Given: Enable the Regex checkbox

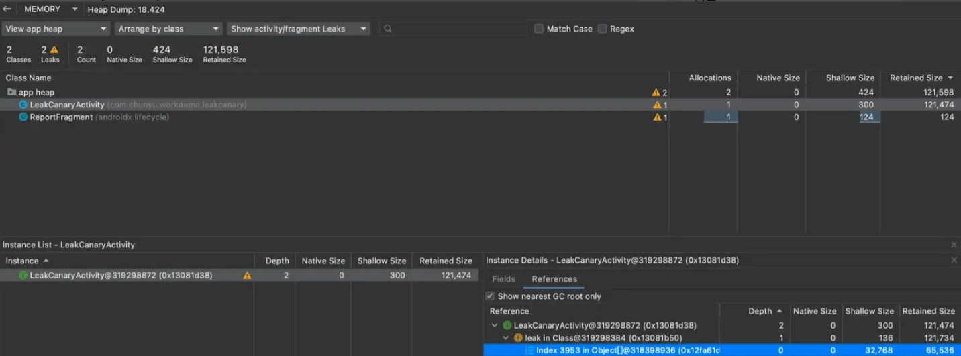Looking at the screenshot, I should point(602,29).
